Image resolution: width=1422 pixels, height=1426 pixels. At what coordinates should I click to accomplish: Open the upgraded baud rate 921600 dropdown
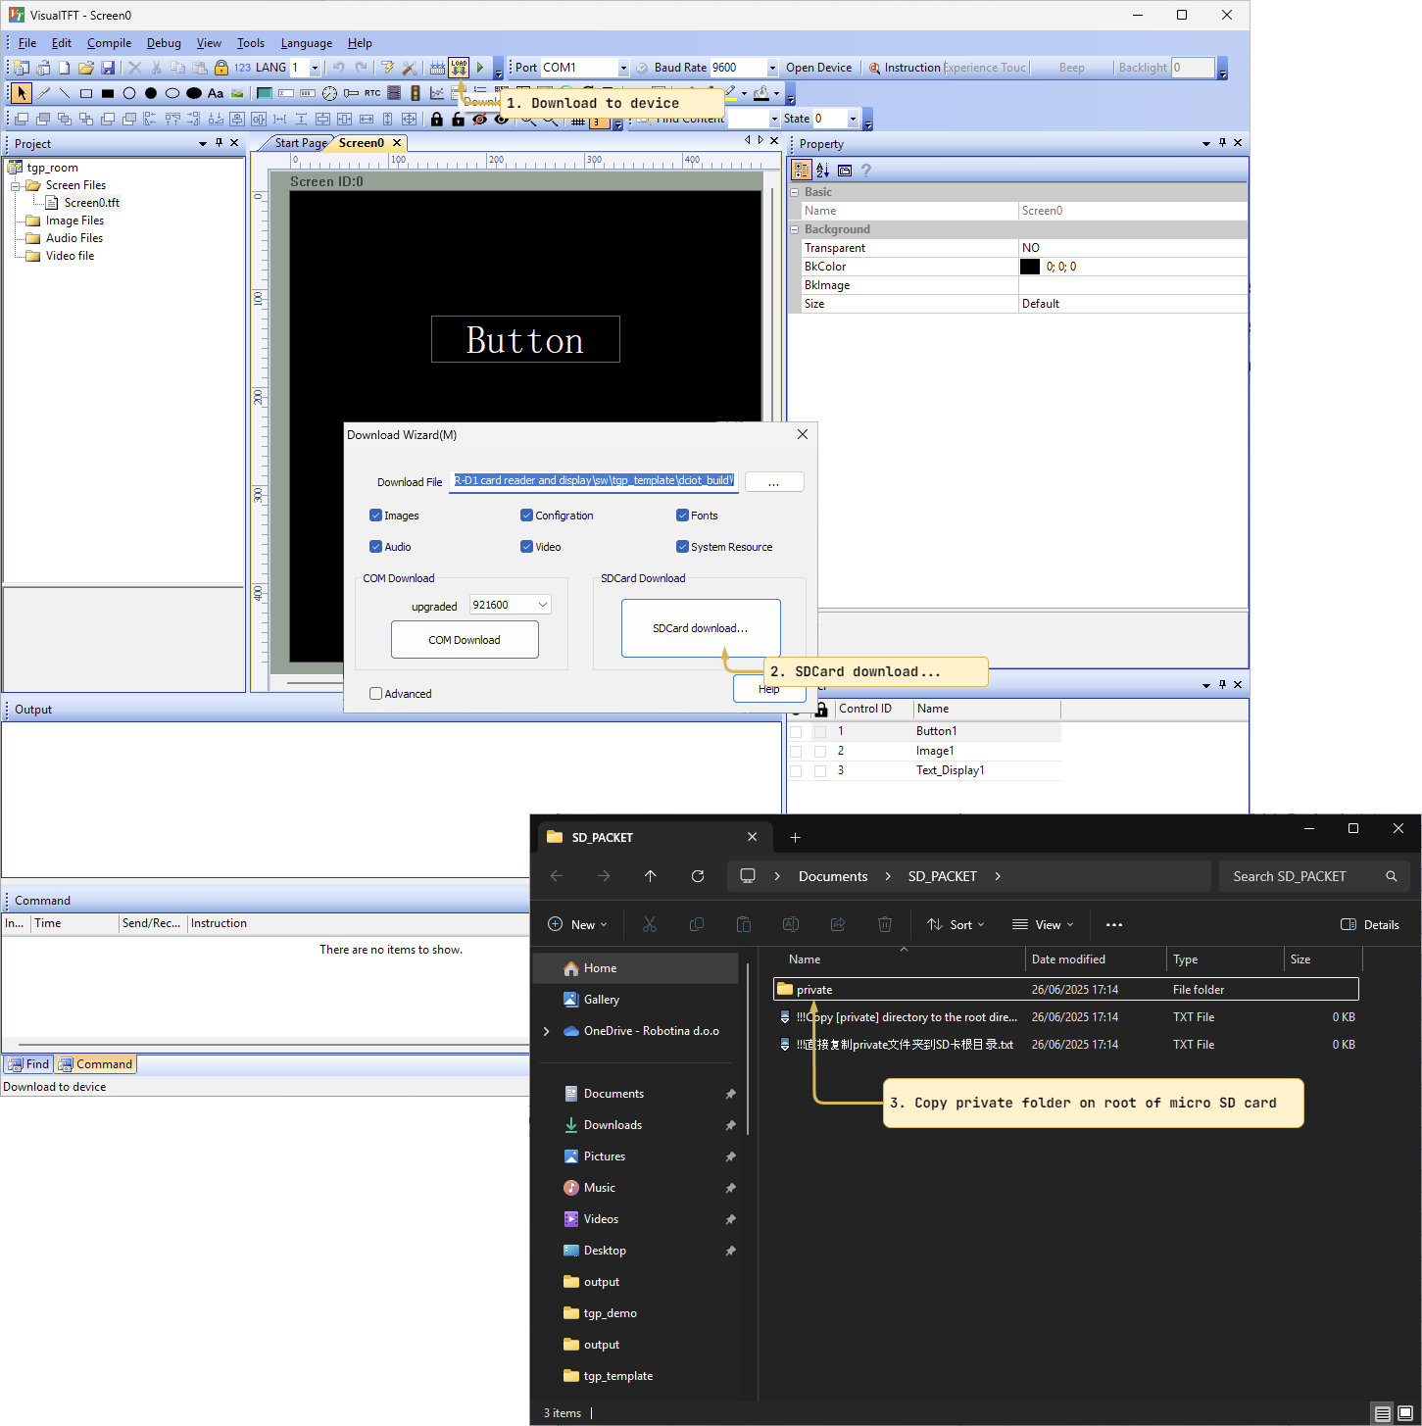[x=542, y=605]
